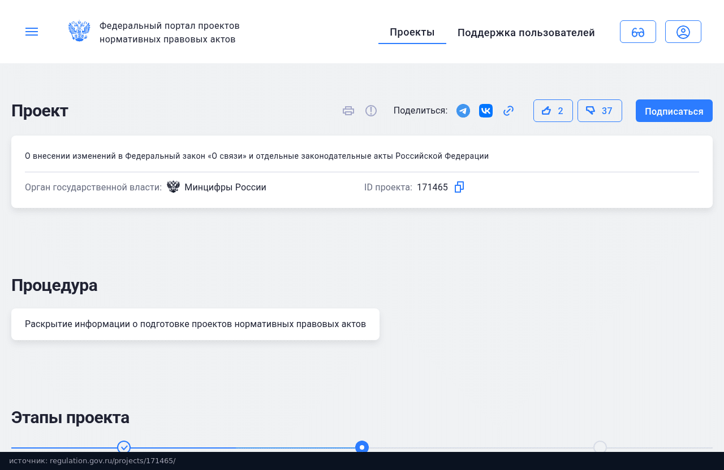724x470 pixels.
Task: Select the completed first stage marker
Action: pos(124,447)
